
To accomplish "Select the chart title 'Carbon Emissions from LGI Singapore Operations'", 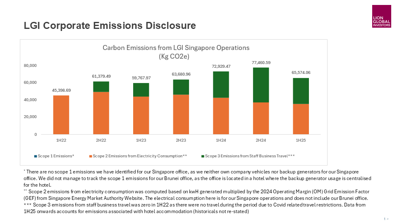I will click(176, 48).
